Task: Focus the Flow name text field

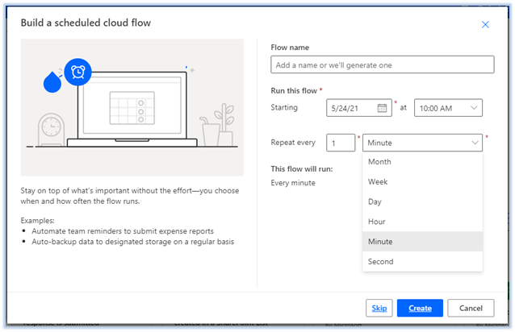Action: [x=382, y=64]
